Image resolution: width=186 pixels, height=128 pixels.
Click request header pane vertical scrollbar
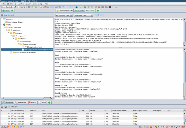click(x=184, y=32)
